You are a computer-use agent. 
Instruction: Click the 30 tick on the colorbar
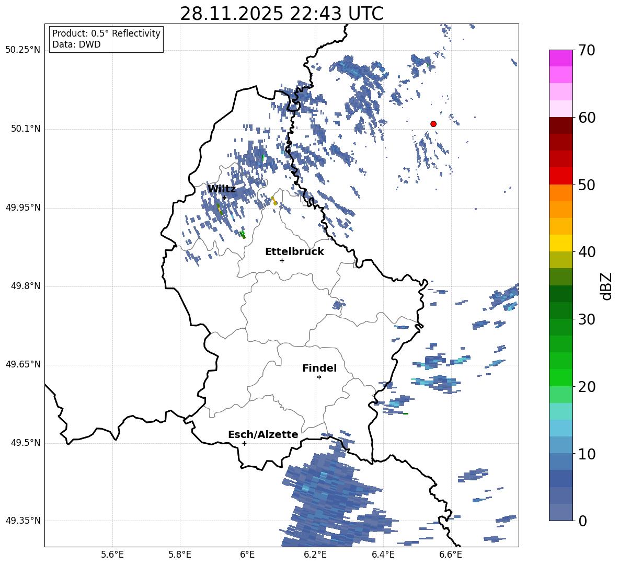[586, 319]
